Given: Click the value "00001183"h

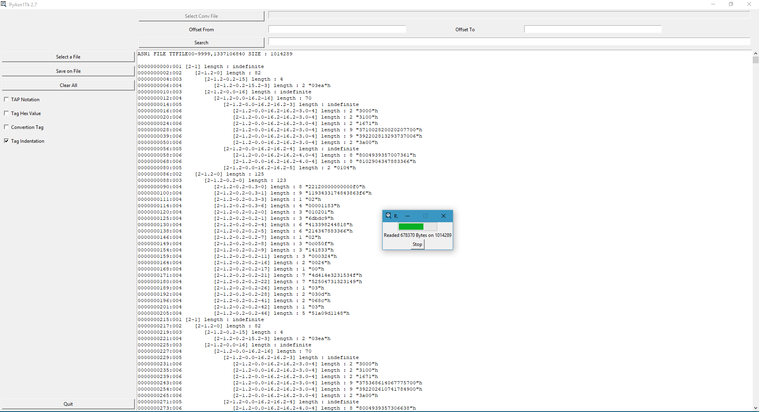Looking at the screenshot, I should click(323, 206).
